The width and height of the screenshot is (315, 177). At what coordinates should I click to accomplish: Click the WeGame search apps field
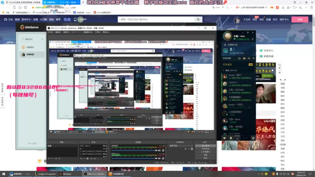pyautogui.click(x=31, y=39)
